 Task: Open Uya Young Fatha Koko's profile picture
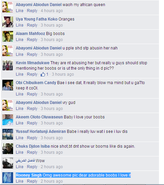coord(8,22)
